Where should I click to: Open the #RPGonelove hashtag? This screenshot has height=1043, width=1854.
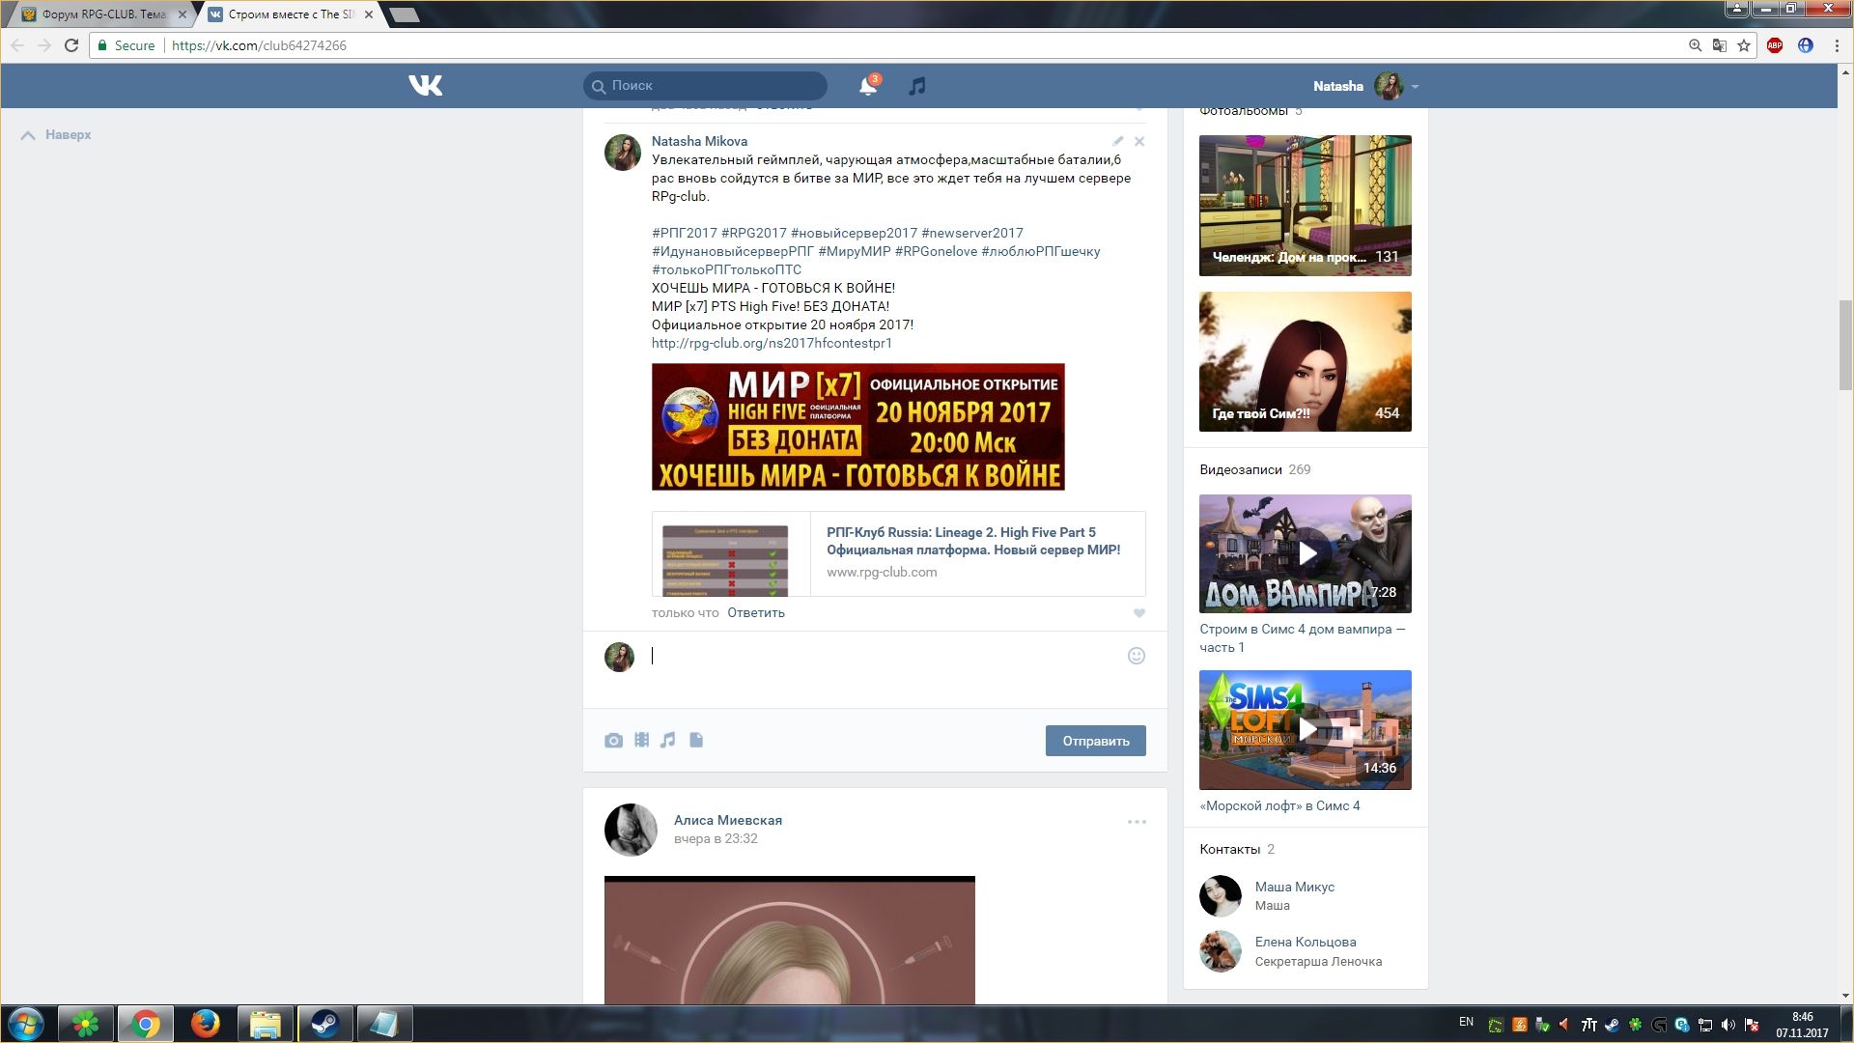(936, 251)
